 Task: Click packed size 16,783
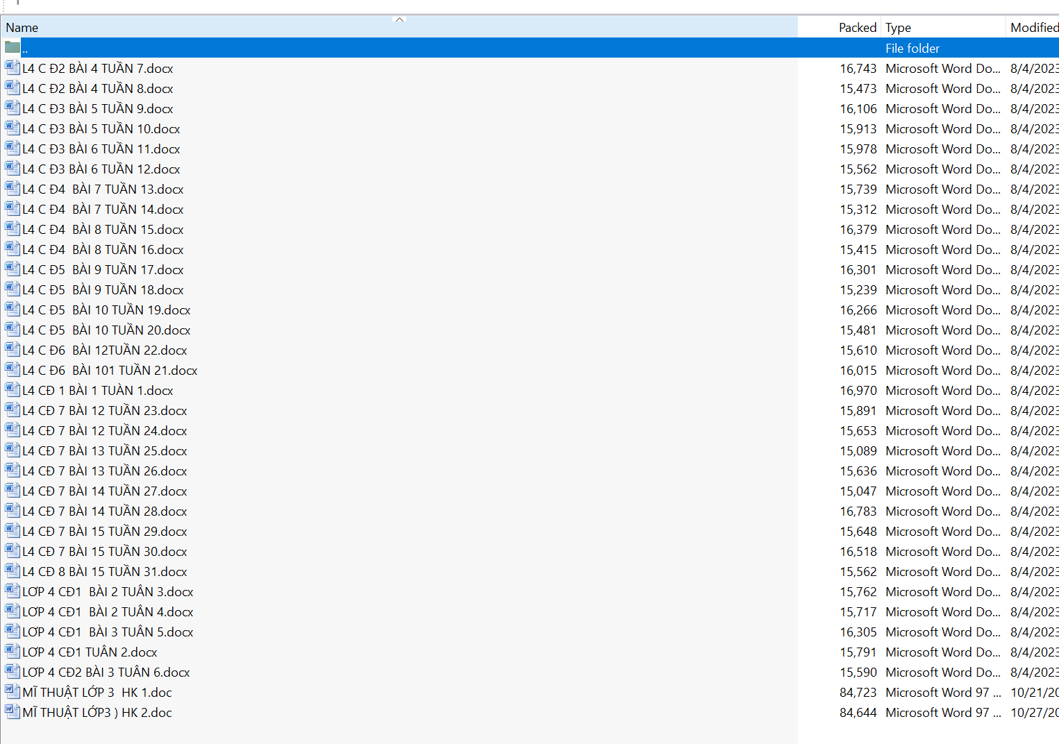point(858,511)
